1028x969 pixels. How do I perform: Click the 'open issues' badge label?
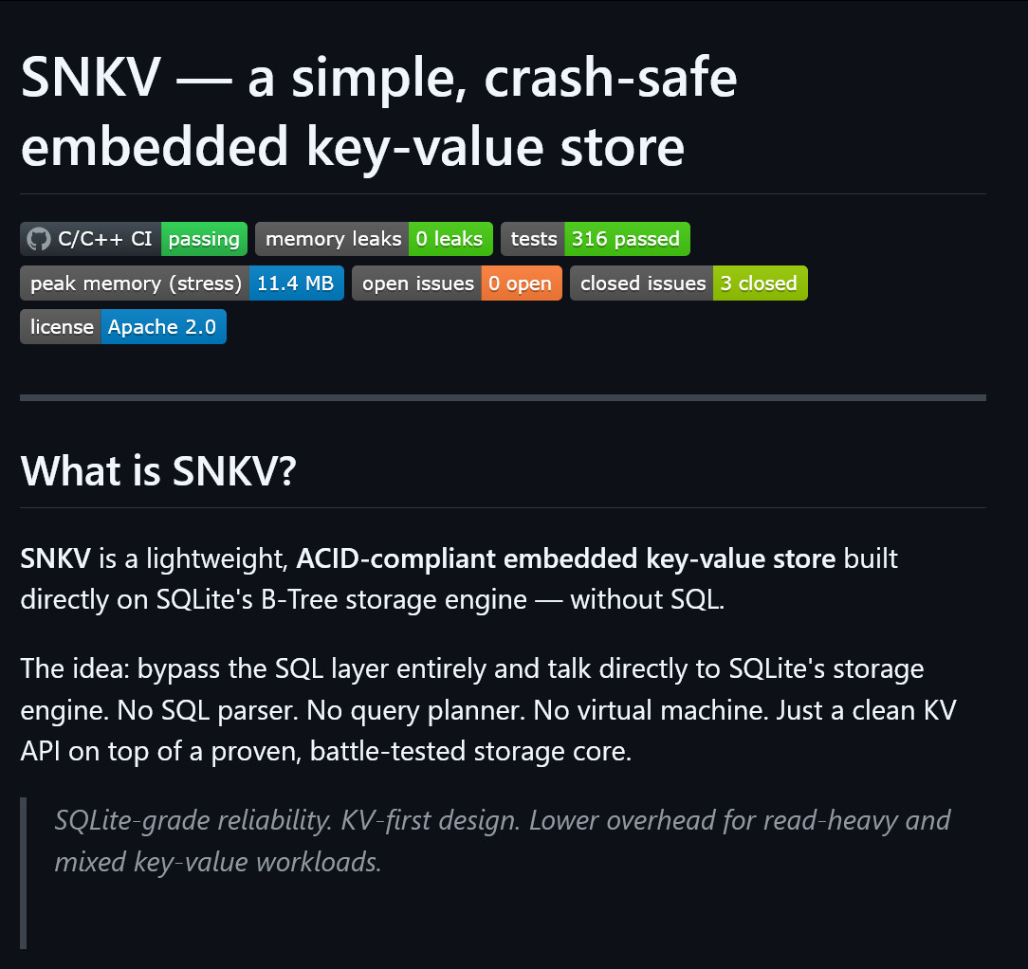pyautogui.click(x=417, y=283)
